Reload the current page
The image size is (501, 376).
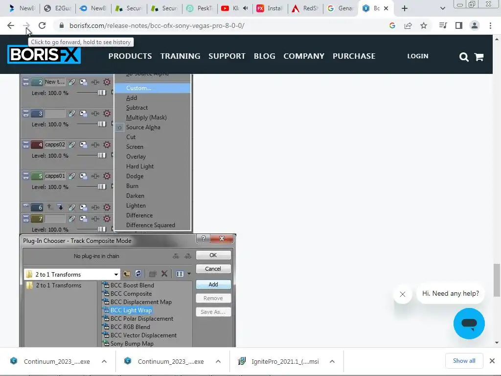[42, 25]
